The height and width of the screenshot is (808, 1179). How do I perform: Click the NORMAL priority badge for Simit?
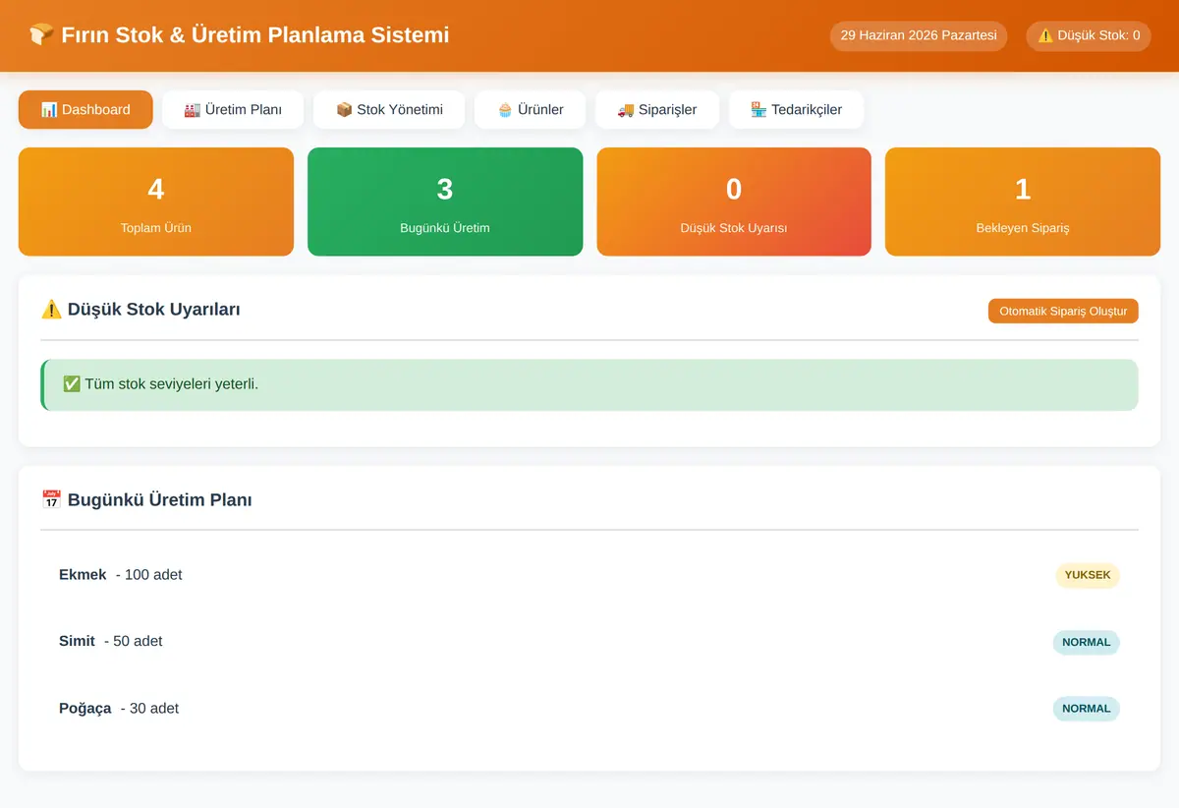[1087, 643]
